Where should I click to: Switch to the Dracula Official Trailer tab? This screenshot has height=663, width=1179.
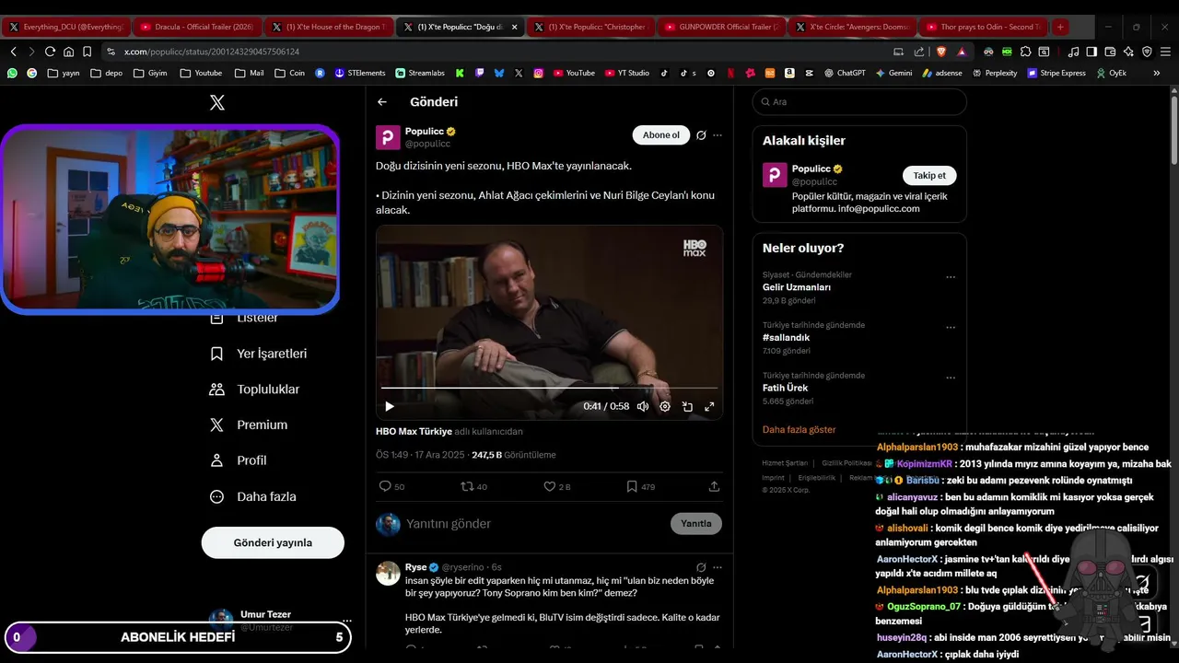(x=197, y=27)
